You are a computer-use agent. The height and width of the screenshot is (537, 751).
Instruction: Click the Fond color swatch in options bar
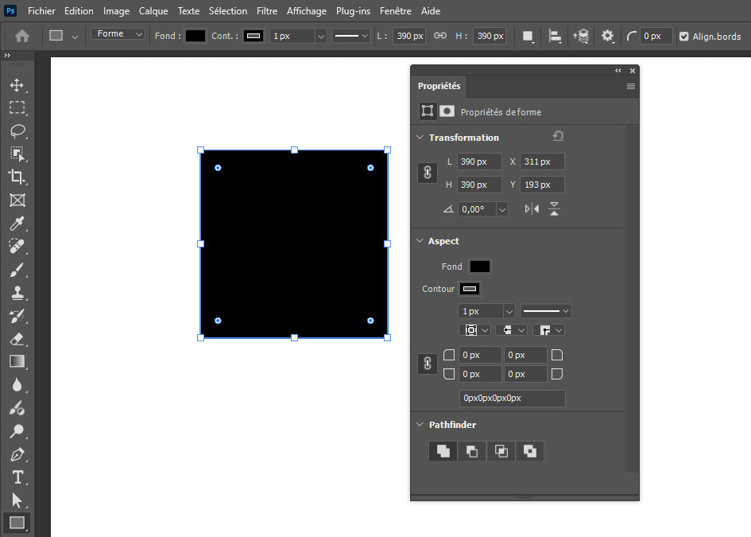tap(195, 36)
